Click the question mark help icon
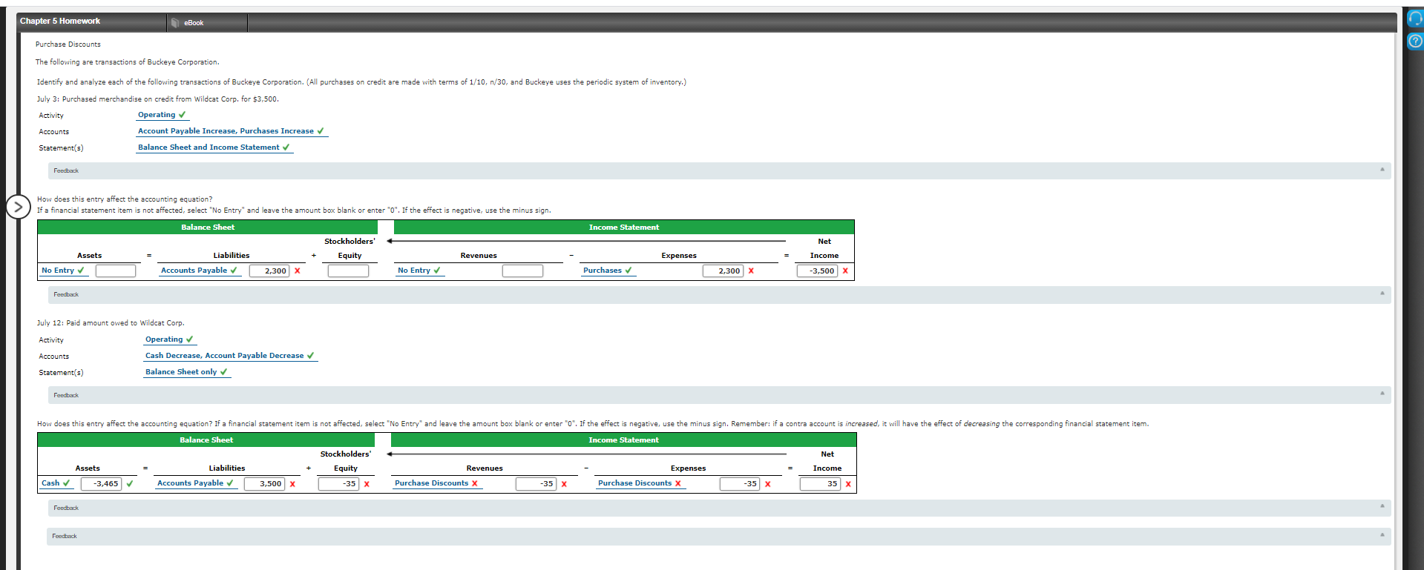Image resolution: width=1424 pixels, height=570 pixels. [x=1415, y=41]
